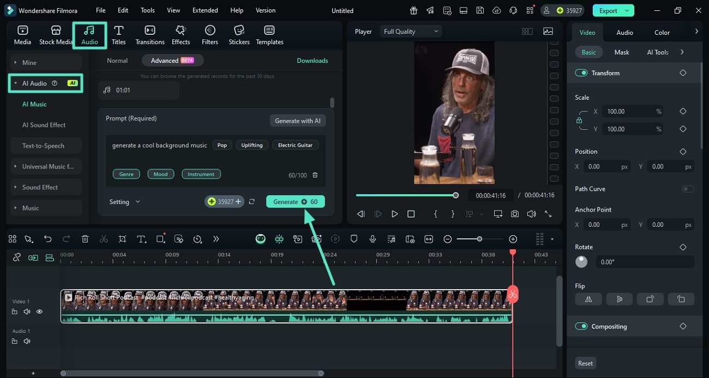Click the player volume speaker icon
Viewport: 709px width, 378px height.
coord(531,214)
